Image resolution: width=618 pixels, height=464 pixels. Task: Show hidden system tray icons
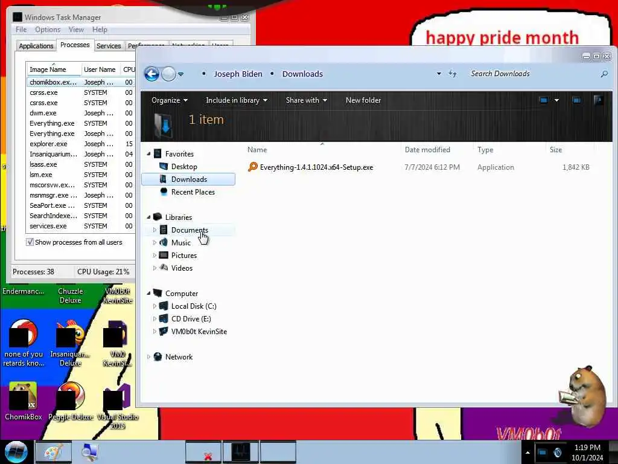point(527,453)
